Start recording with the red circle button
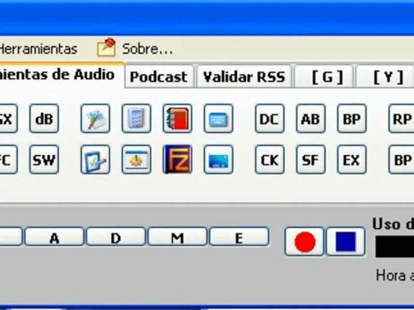The width and height of the screenshot is (414, 310). click(304, 241)
